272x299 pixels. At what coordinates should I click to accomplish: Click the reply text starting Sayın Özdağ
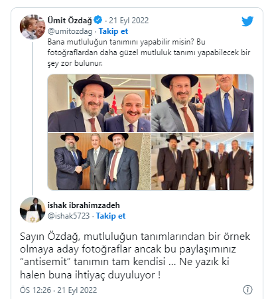tap(135, 256)
